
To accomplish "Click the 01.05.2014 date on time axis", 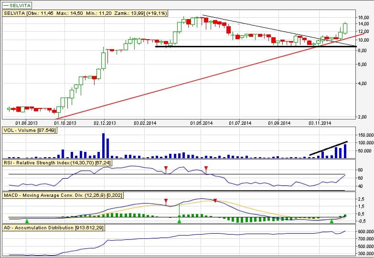I will (x=201, y=123).
